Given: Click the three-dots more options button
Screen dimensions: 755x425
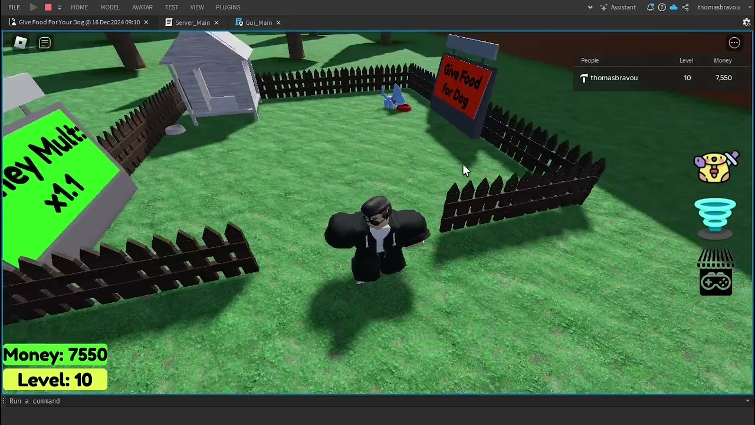Looking at the screenshot, I should [734, 42].
